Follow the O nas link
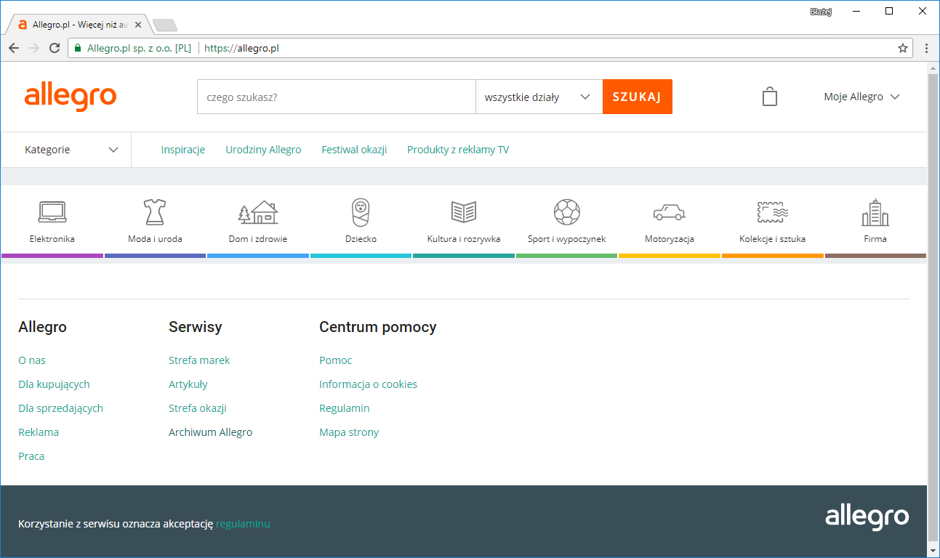The height and width of the screenshot is (558, 940). [32, 360]
